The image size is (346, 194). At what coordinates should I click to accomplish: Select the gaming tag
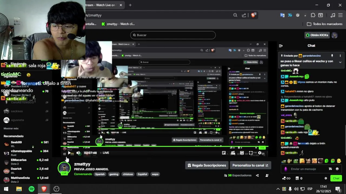(x=114, y=174)
